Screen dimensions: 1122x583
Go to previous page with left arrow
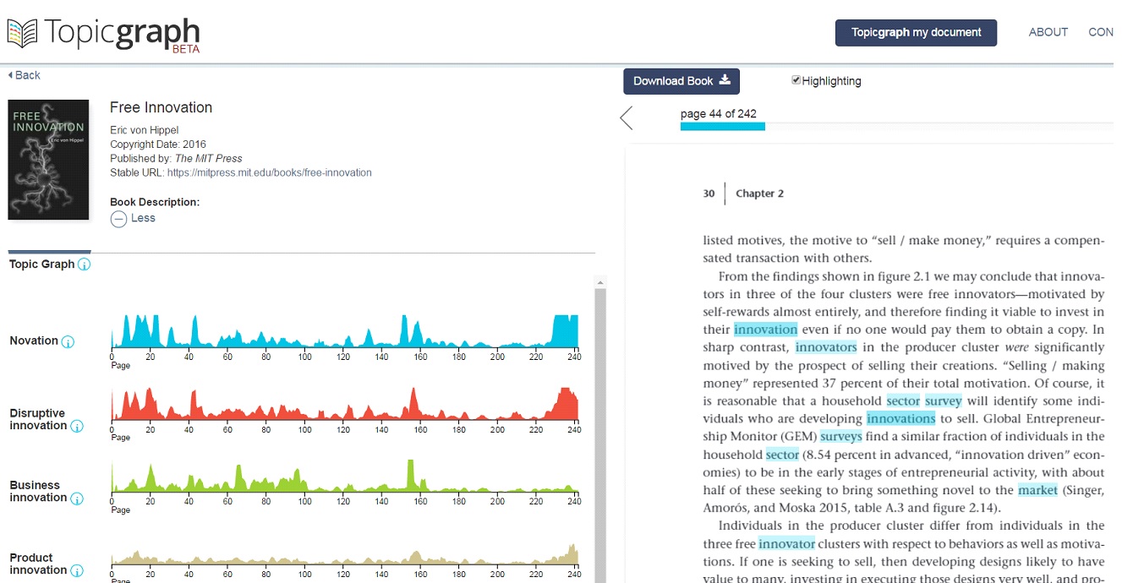[627, 118]
